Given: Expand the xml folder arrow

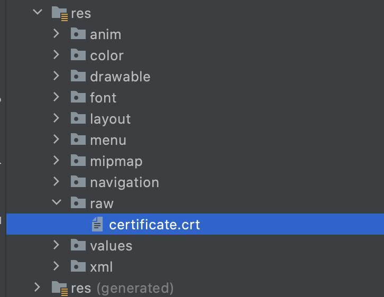Looking at the screenshot, I should tap(56, 266).
